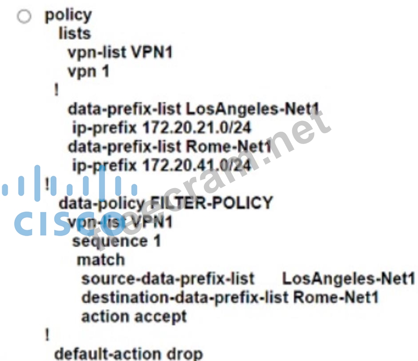Click LosAngeles-Net1 in the match clause
This screenshot has width=418, height=361.
(348, 278)
